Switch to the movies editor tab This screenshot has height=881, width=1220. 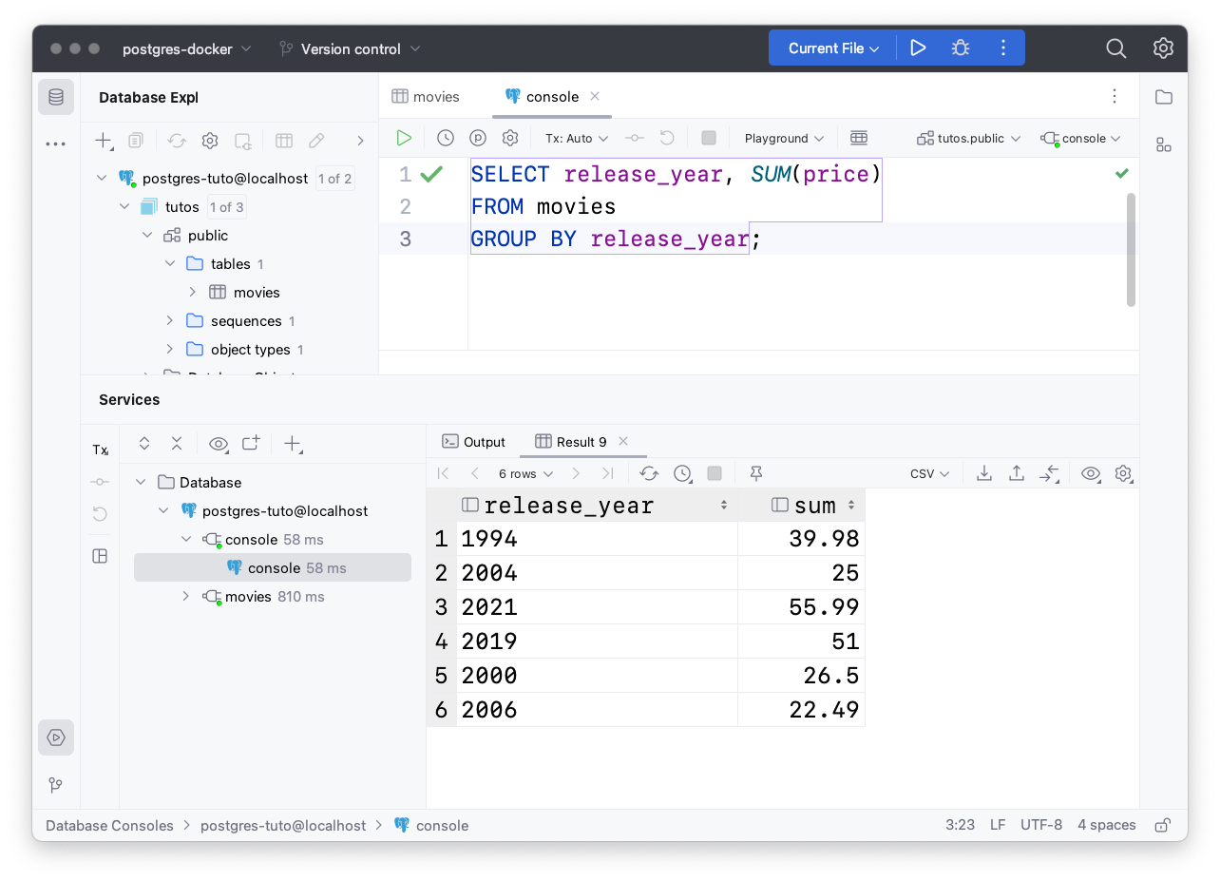coord(426,97)
